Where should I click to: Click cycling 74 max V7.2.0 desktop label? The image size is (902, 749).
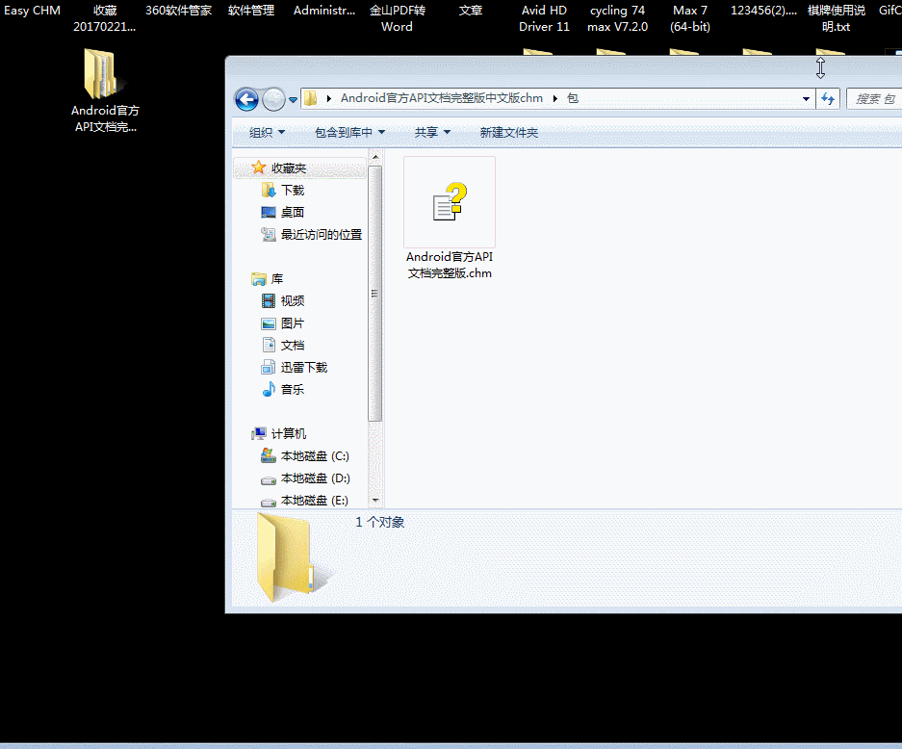coord(617,18)
